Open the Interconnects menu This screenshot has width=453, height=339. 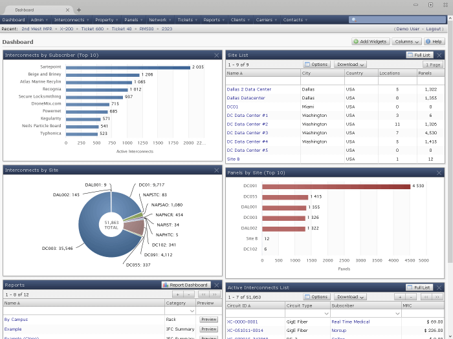[71, 20]
